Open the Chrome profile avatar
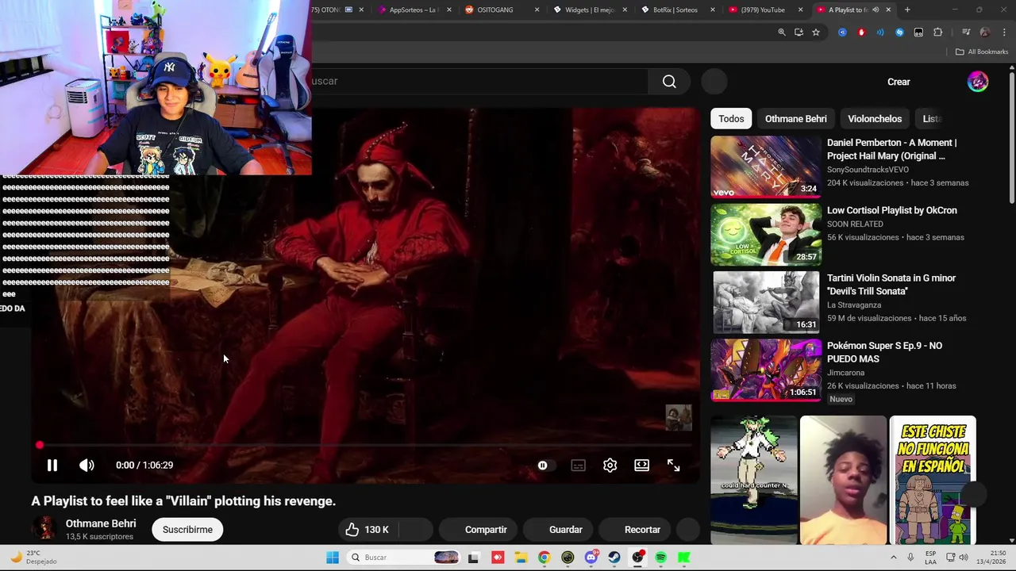The height and width of the screenshot is (571, 1016). click(985, 33)
